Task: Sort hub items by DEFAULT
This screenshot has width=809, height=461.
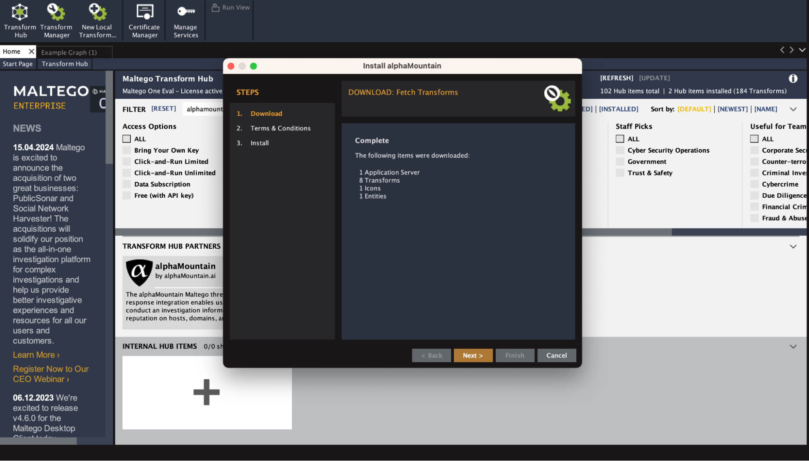Action: 694,109
